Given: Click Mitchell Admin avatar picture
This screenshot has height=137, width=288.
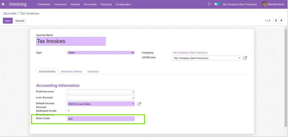Looking at the screenshot, I should 264,4.
